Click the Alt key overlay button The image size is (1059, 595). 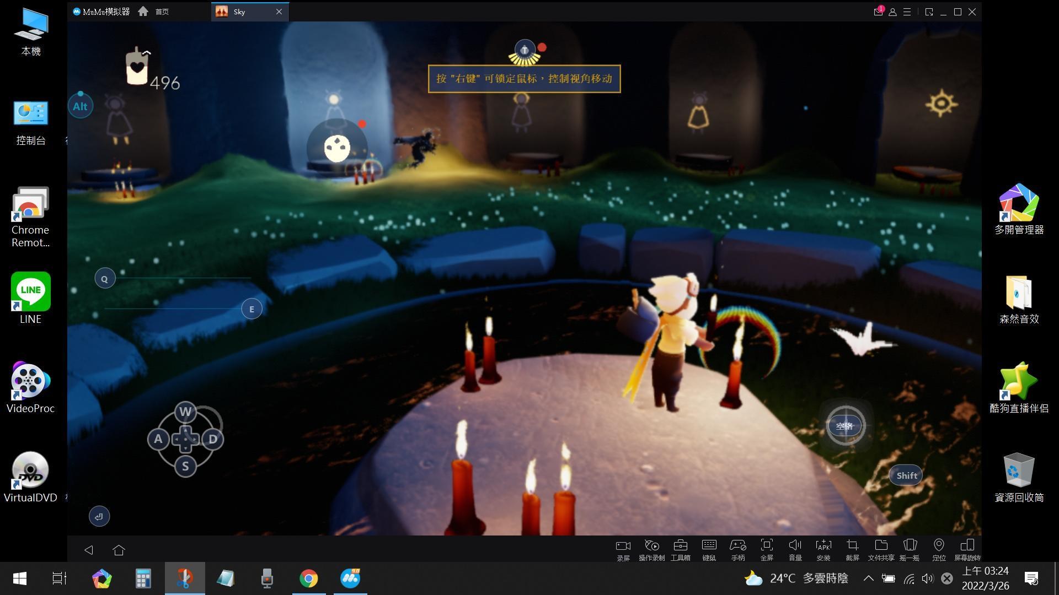[80, 106]
